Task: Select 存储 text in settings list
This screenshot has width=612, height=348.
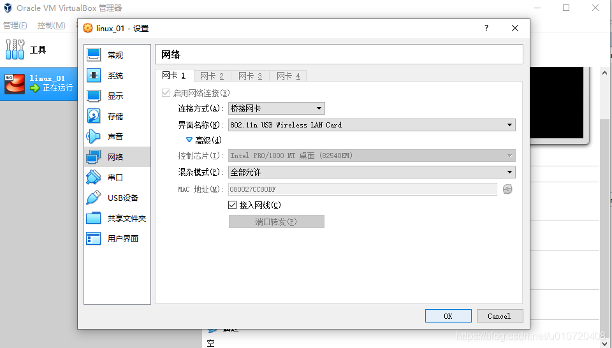Action: [x=115, y=116]
